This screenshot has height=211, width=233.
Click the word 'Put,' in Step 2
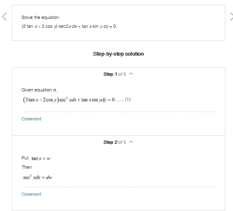click(x=26, y=158)
